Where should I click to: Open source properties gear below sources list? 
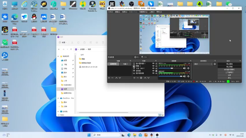click(141, 78)
